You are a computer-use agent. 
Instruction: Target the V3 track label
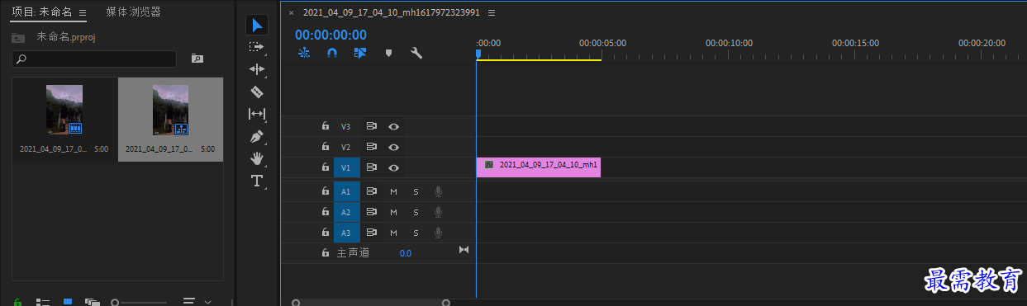pyautogui.click(x=346, y=126)
